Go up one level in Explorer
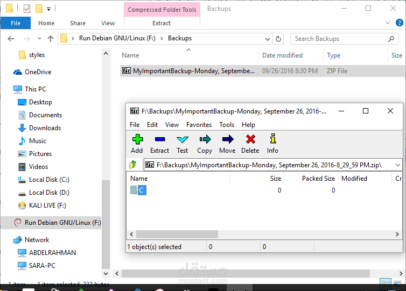 pos(51,39)
